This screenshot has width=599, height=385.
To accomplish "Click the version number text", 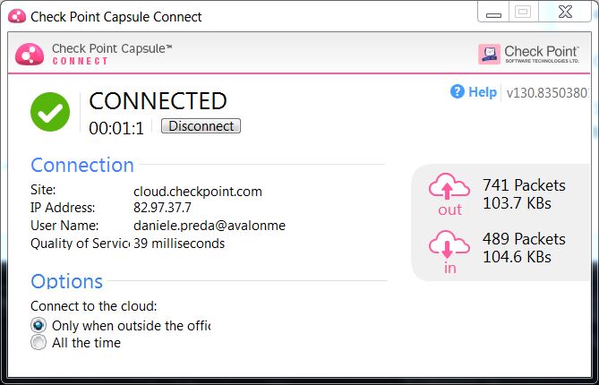I will point(548,92).
